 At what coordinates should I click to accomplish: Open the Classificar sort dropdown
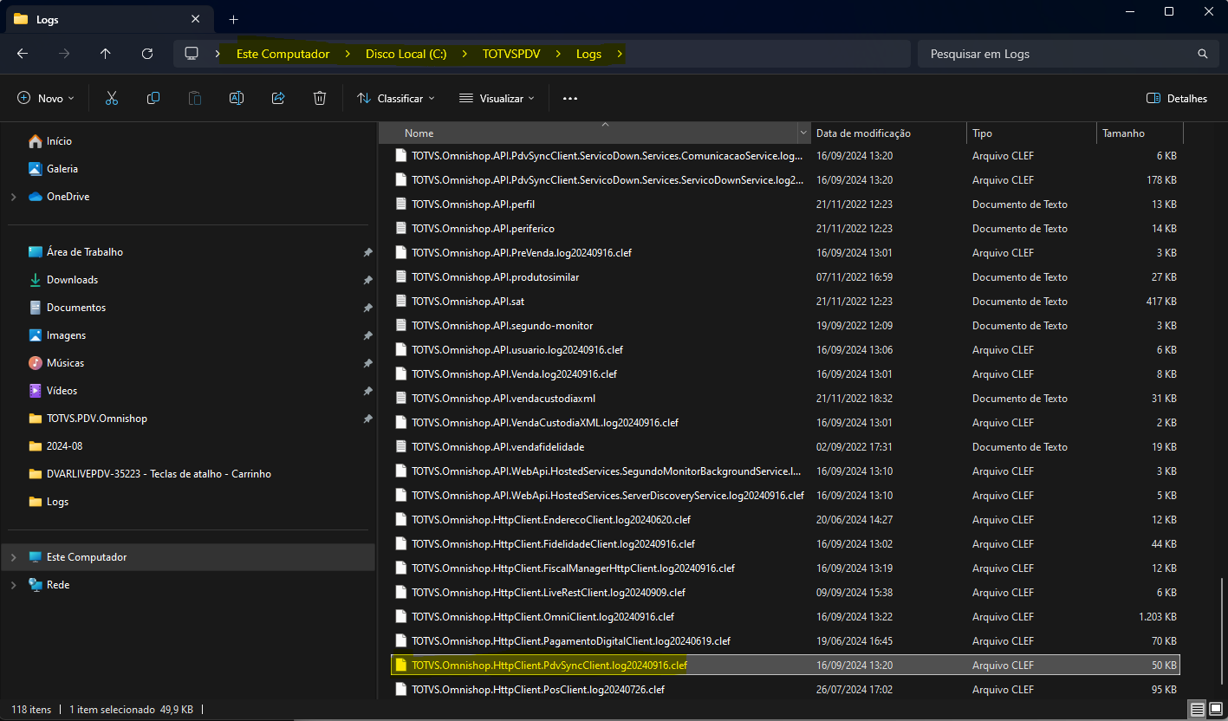pos(396,99)
